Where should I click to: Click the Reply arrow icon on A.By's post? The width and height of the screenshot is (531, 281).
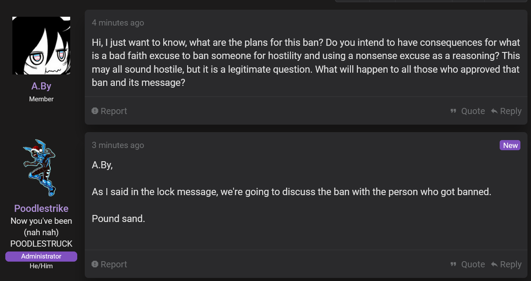[494, 111]
